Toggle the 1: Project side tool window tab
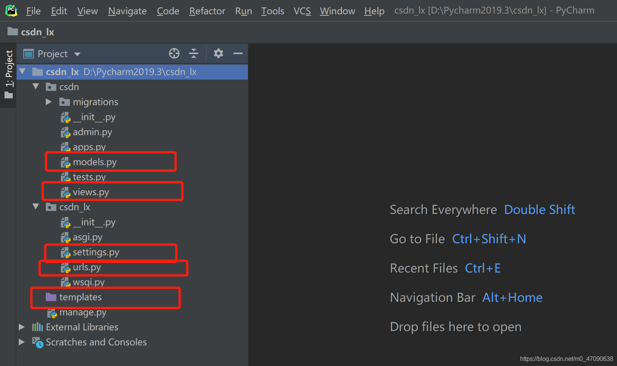Image resolution: width=617 pixels, height=366 pixels. (8, 74)
